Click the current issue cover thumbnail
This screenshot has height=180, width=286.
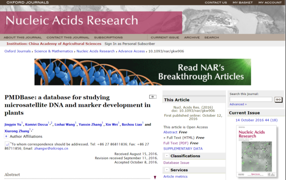256,151
